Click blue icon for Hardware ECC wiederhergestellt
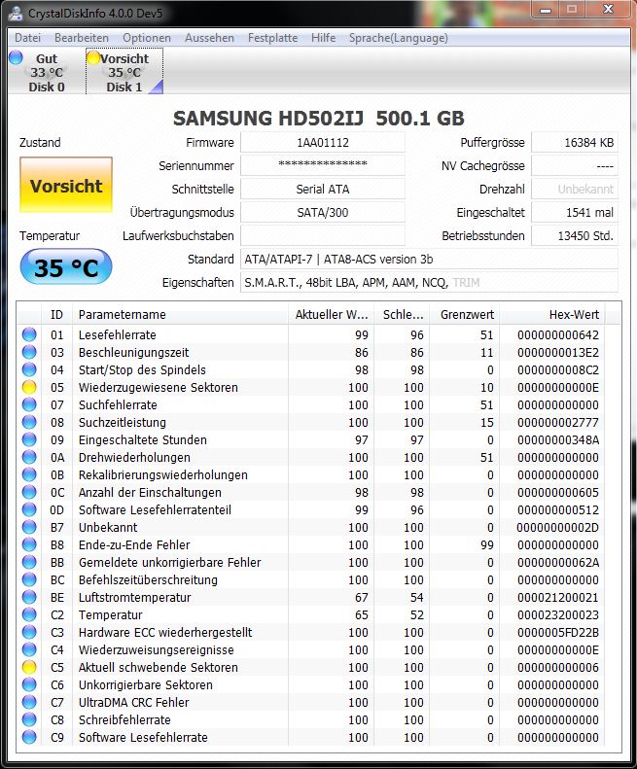The width and height of the screenshot is (637, 769). coord(29,632)
